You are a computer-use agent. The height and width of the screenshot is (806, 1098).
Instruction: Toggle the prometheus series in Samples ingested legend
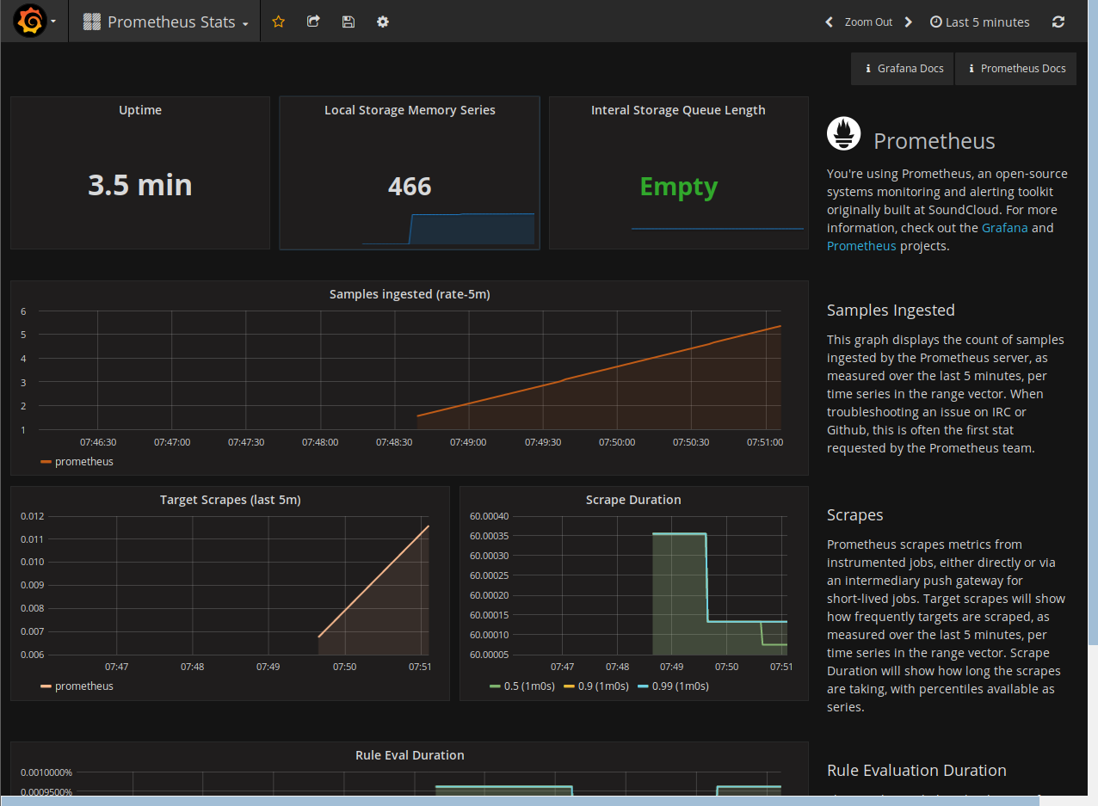coord(83,461)
